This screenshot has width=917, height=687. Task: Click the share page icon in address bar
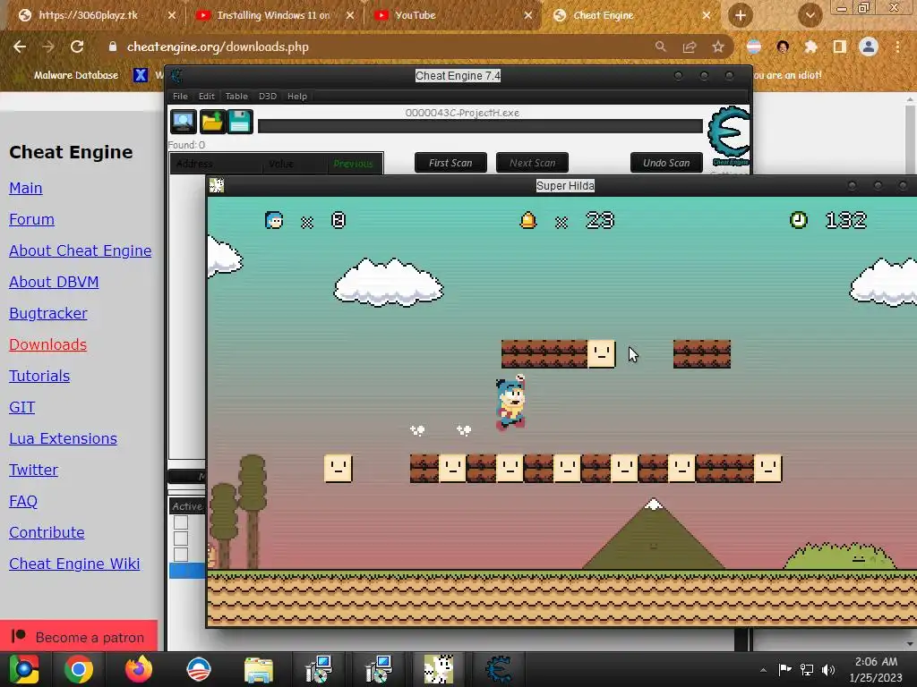690,47
